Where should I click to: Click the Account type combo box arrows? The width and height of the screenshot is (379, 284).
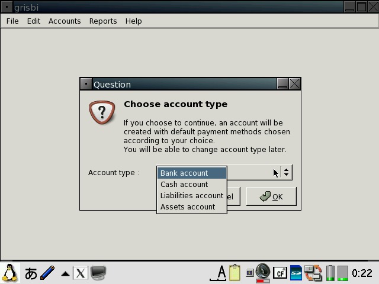coord(287,173)
